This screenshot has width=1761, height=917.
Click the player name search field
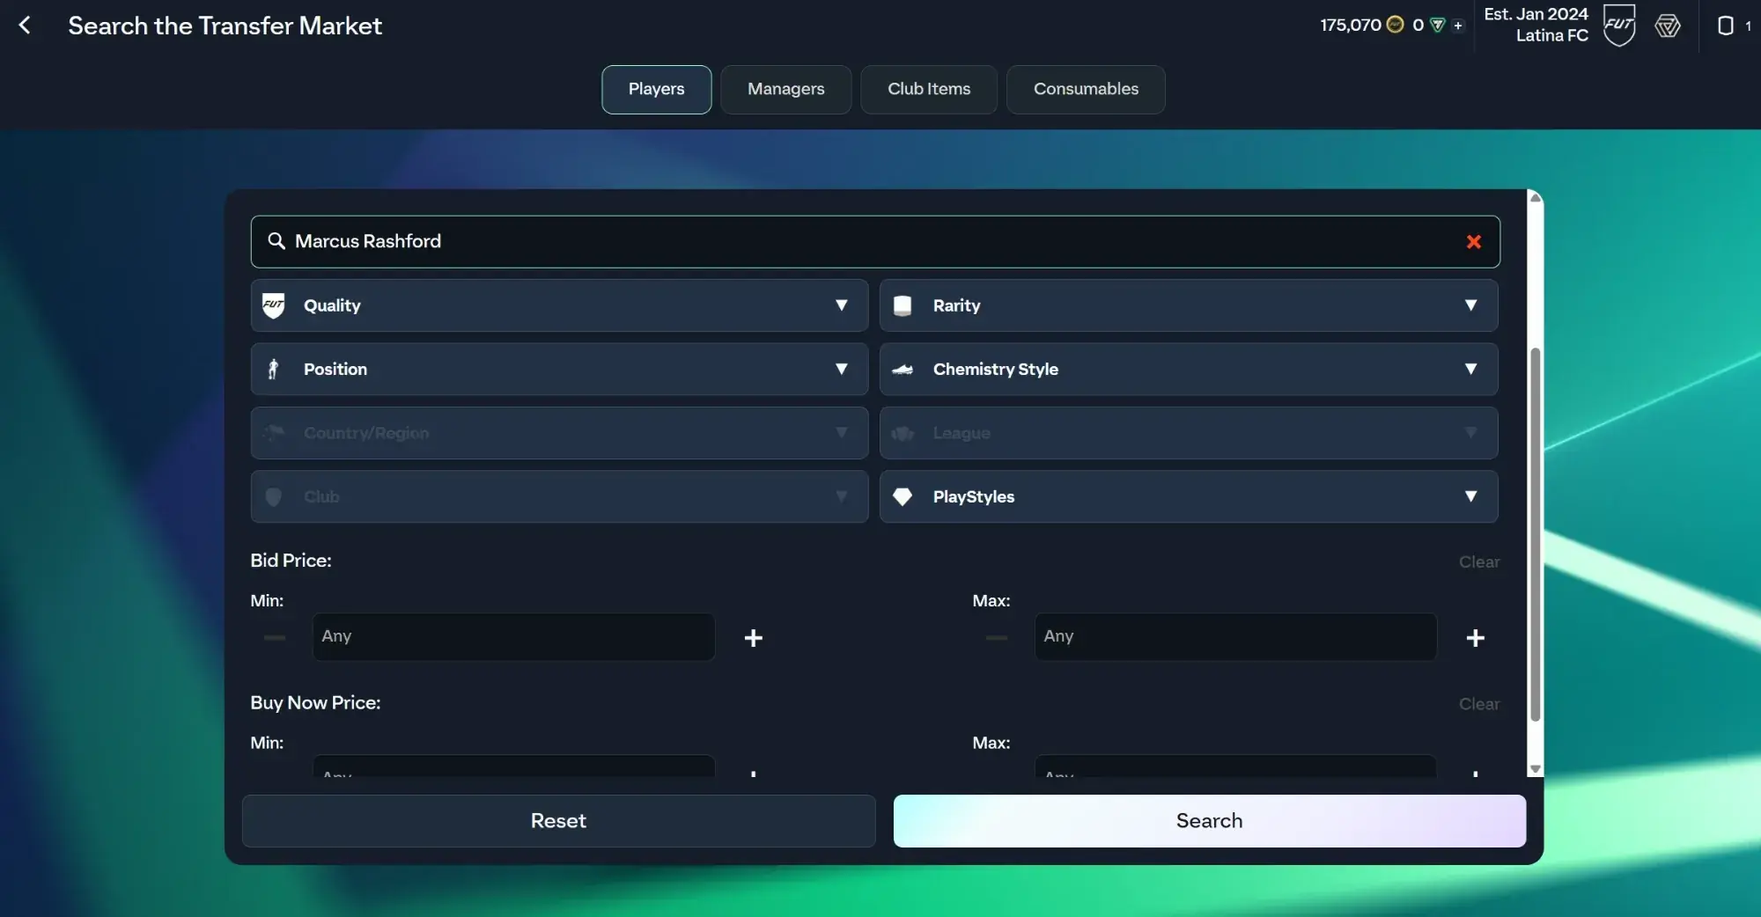pos(875,242)
